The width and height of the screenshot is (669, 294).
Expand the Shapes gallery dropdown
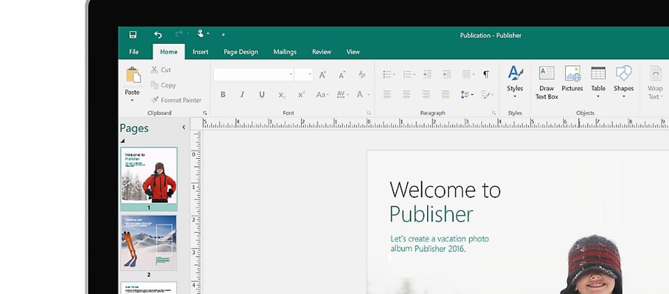(623, 97)
